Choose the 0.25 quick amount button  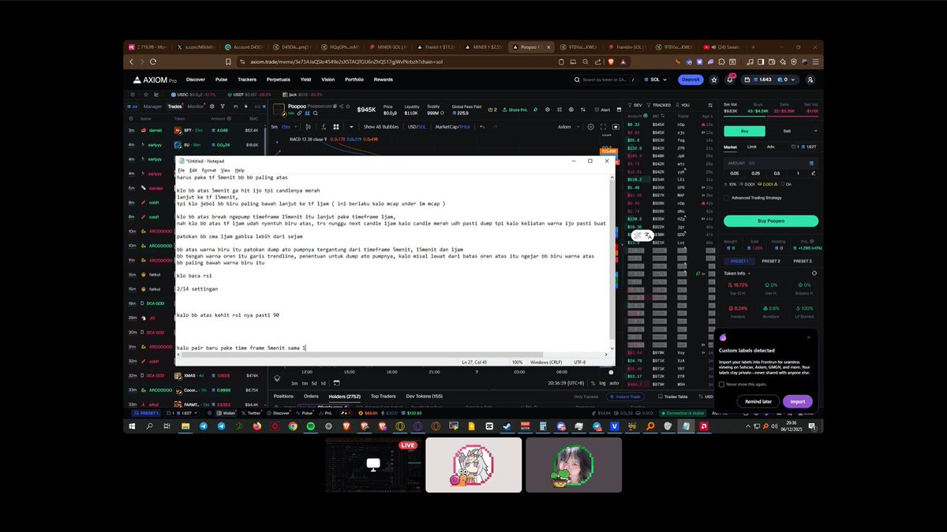point(756,173)
